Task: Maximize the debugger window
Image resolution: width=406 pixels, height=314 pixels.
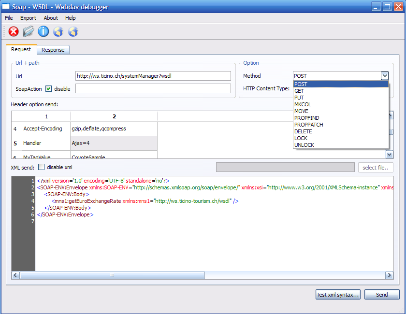Action: (x=387, y=6)
